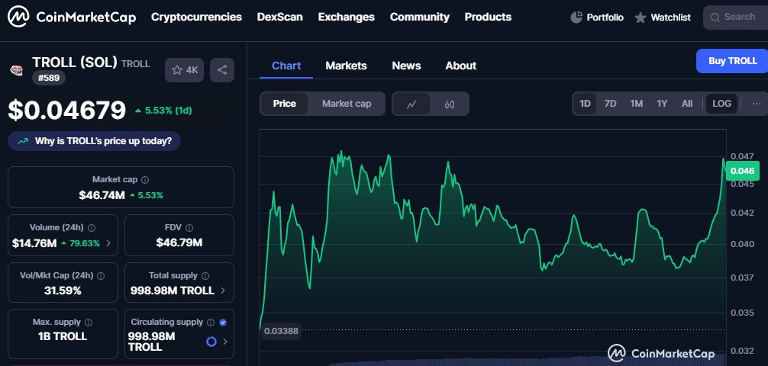Screen dimensions: 768x366
Task: Switch to the News tab
Action: coord(407,66)
